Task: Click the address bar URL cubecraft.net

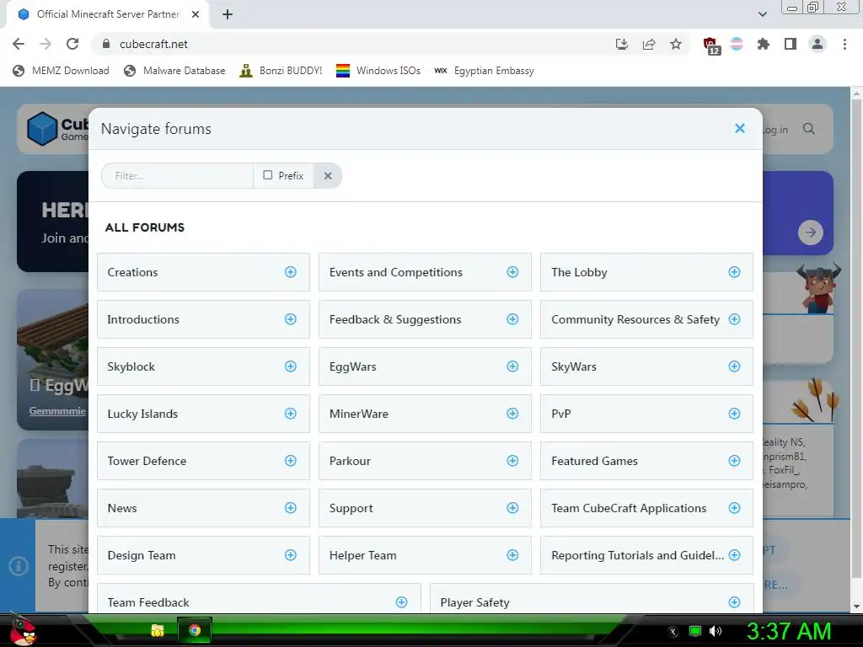Action: (153, 44)
